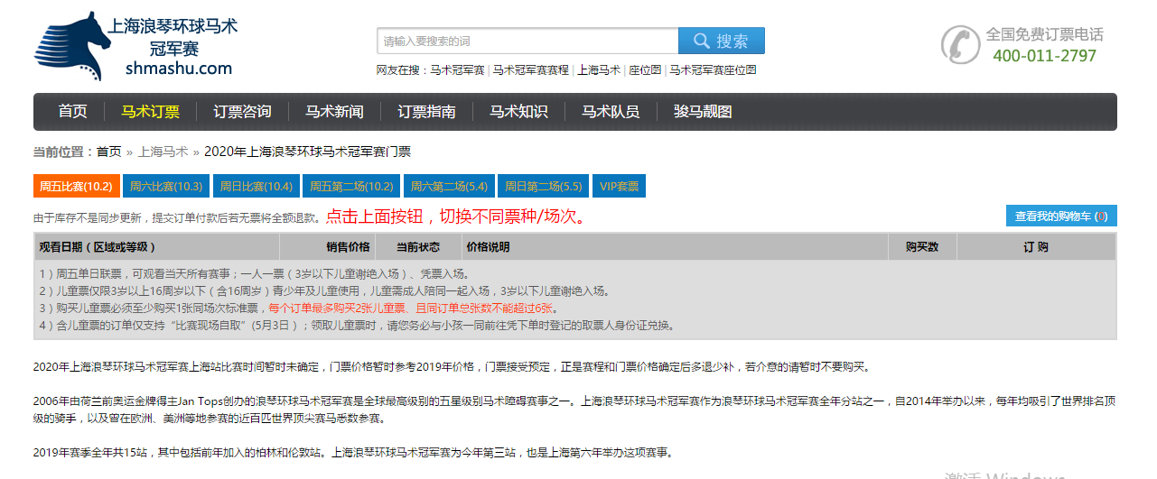The height and width of the screenshot is (479, 1157).
Task: Click the 2020年上海浪琴环球马术冠军赛门票 breadcrumb title
Action: pyautogui.click(x=307, y=152)
